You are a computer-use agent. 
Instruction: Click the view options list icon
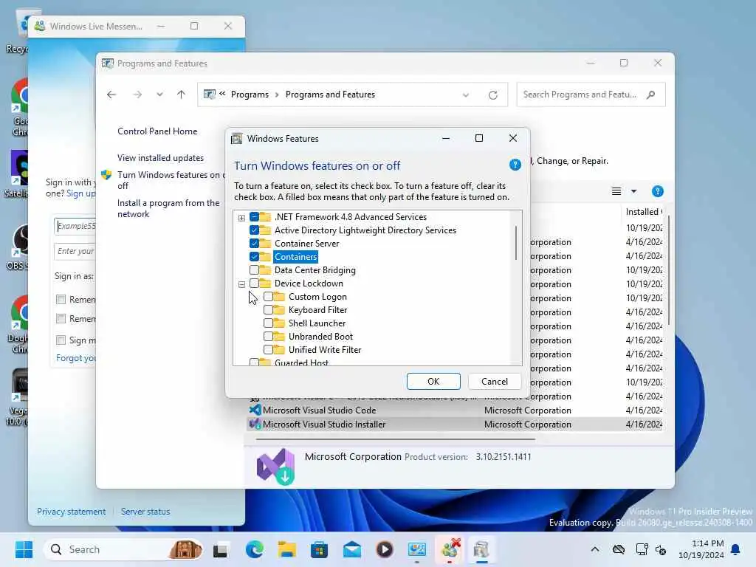coord(616,191)
